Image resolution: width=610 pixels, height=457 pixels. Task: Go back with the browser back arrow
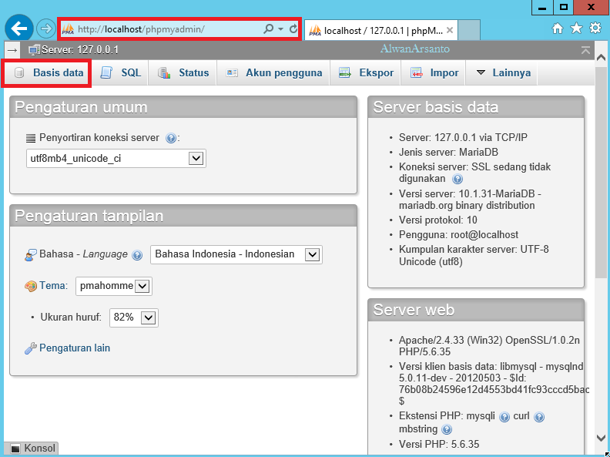pyautogui.click(x=18, y=28)
